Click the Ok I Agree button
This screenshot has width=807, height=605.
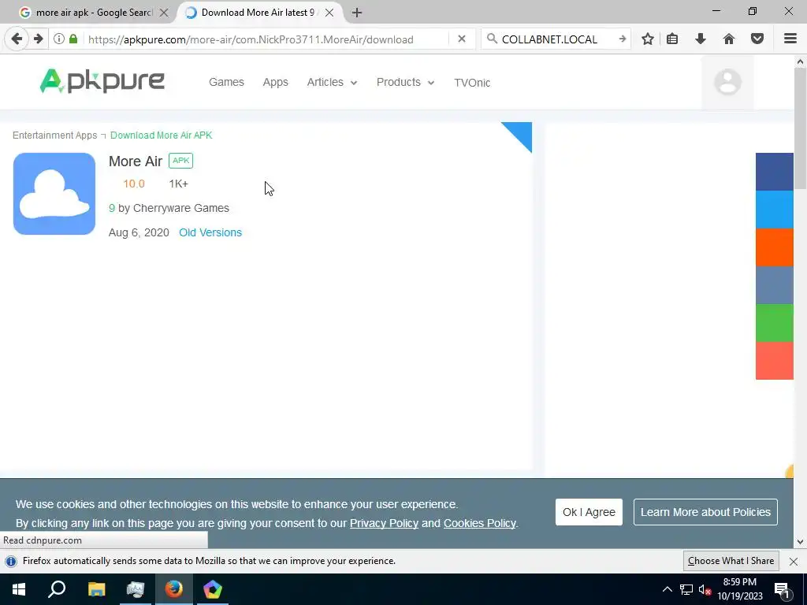[x=589, y=512]
